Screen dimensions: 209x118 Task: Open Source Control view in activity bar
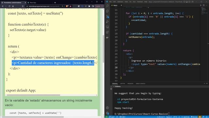(x=107, y=17)
